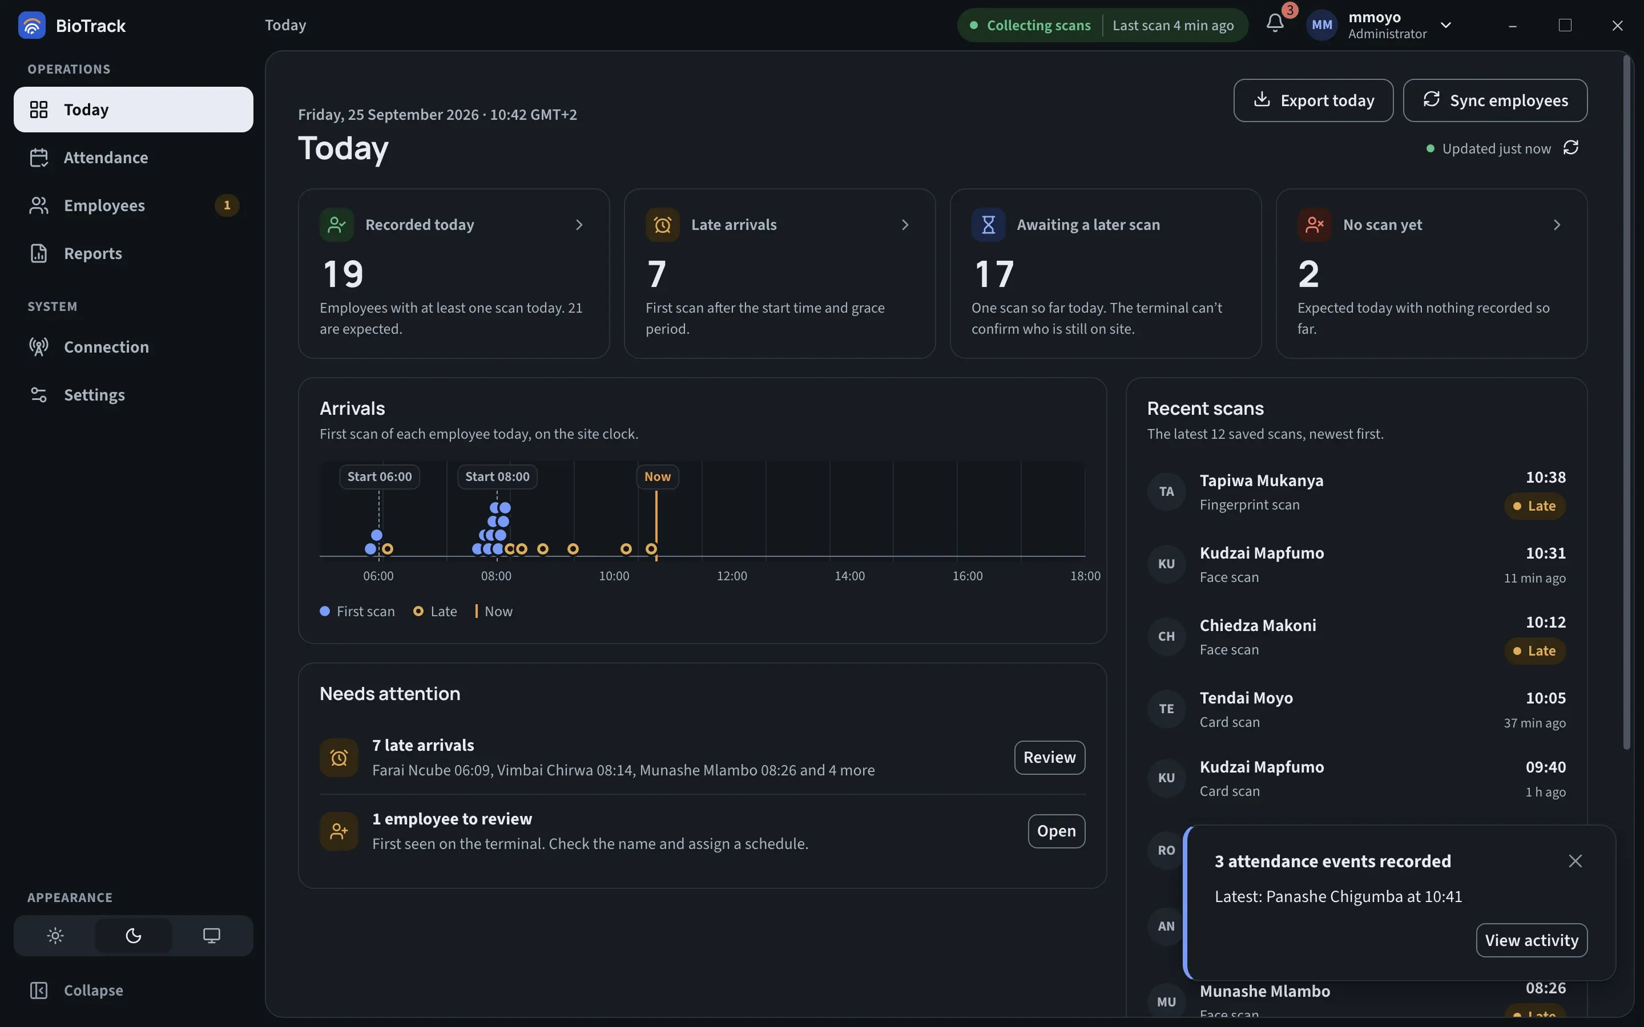The height and width of the screenshot is (1027, 1644).
Task: Open Recorded today card chevron
Action: tap(579, 225)
